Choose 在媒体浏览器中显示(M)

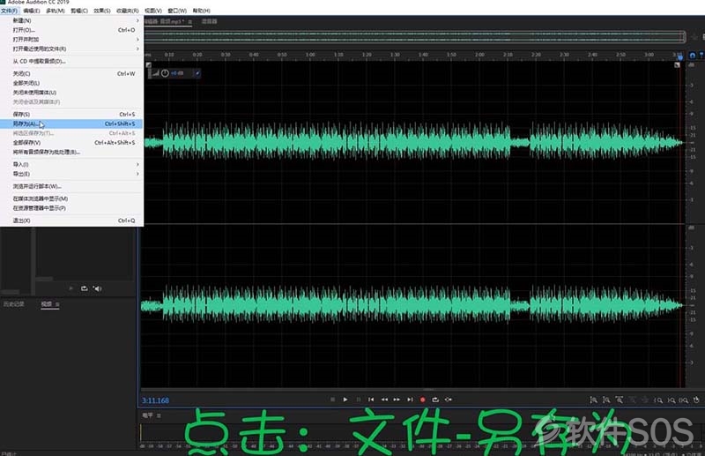[x=72, y=199]
